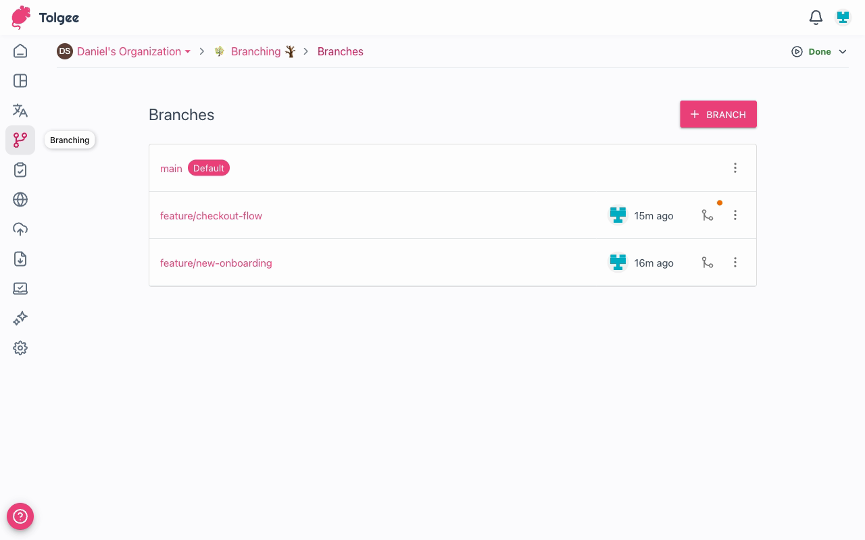
Task: Click the Branching breadcrumb link
Action: (255, 51)
